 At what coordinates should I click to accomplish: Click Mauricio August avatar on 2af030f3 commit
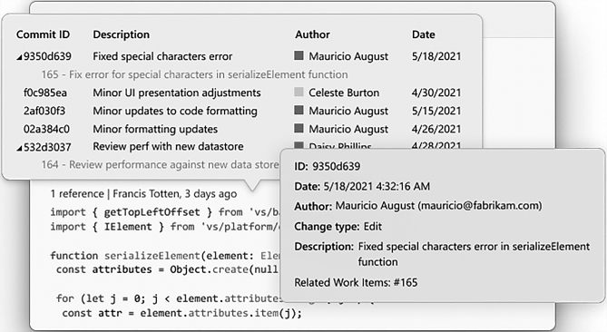[x=299, y=110]
